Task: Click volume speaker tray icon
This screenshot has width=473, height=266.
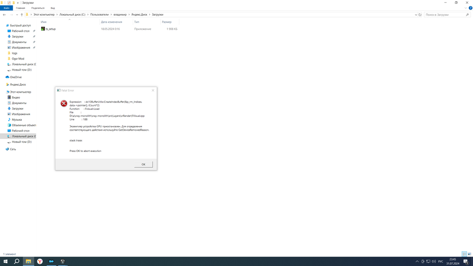Action: coord(434,261)
